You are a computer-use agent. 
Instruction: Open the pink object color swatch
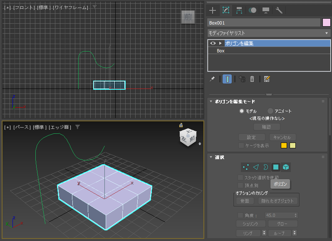tap(326, 22)
